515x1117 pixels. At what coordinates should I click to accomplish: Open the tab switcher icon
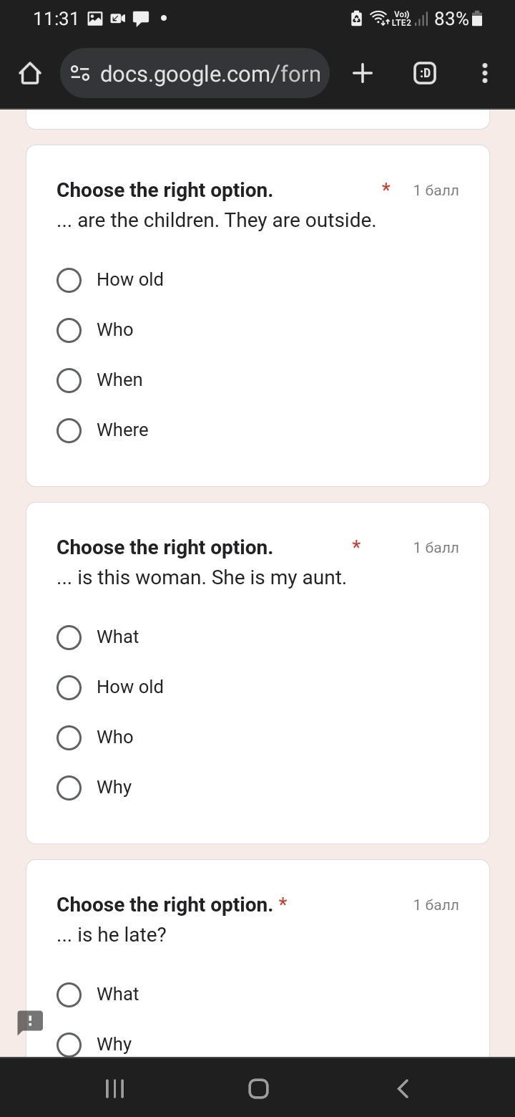[425, 73]
